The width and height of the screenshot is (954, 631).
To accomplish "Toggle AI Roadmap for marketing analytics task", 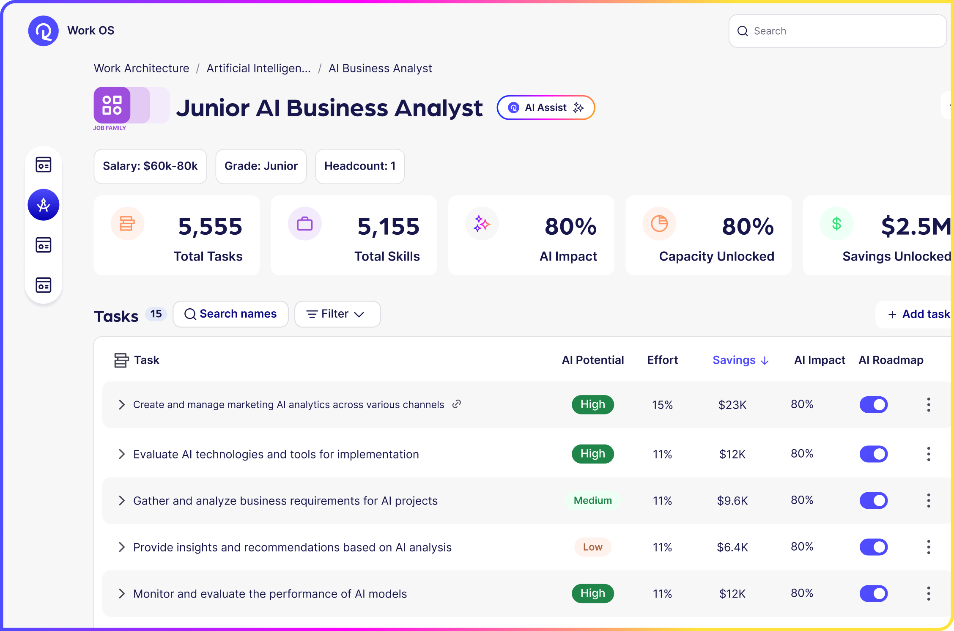I will [873, 405].
